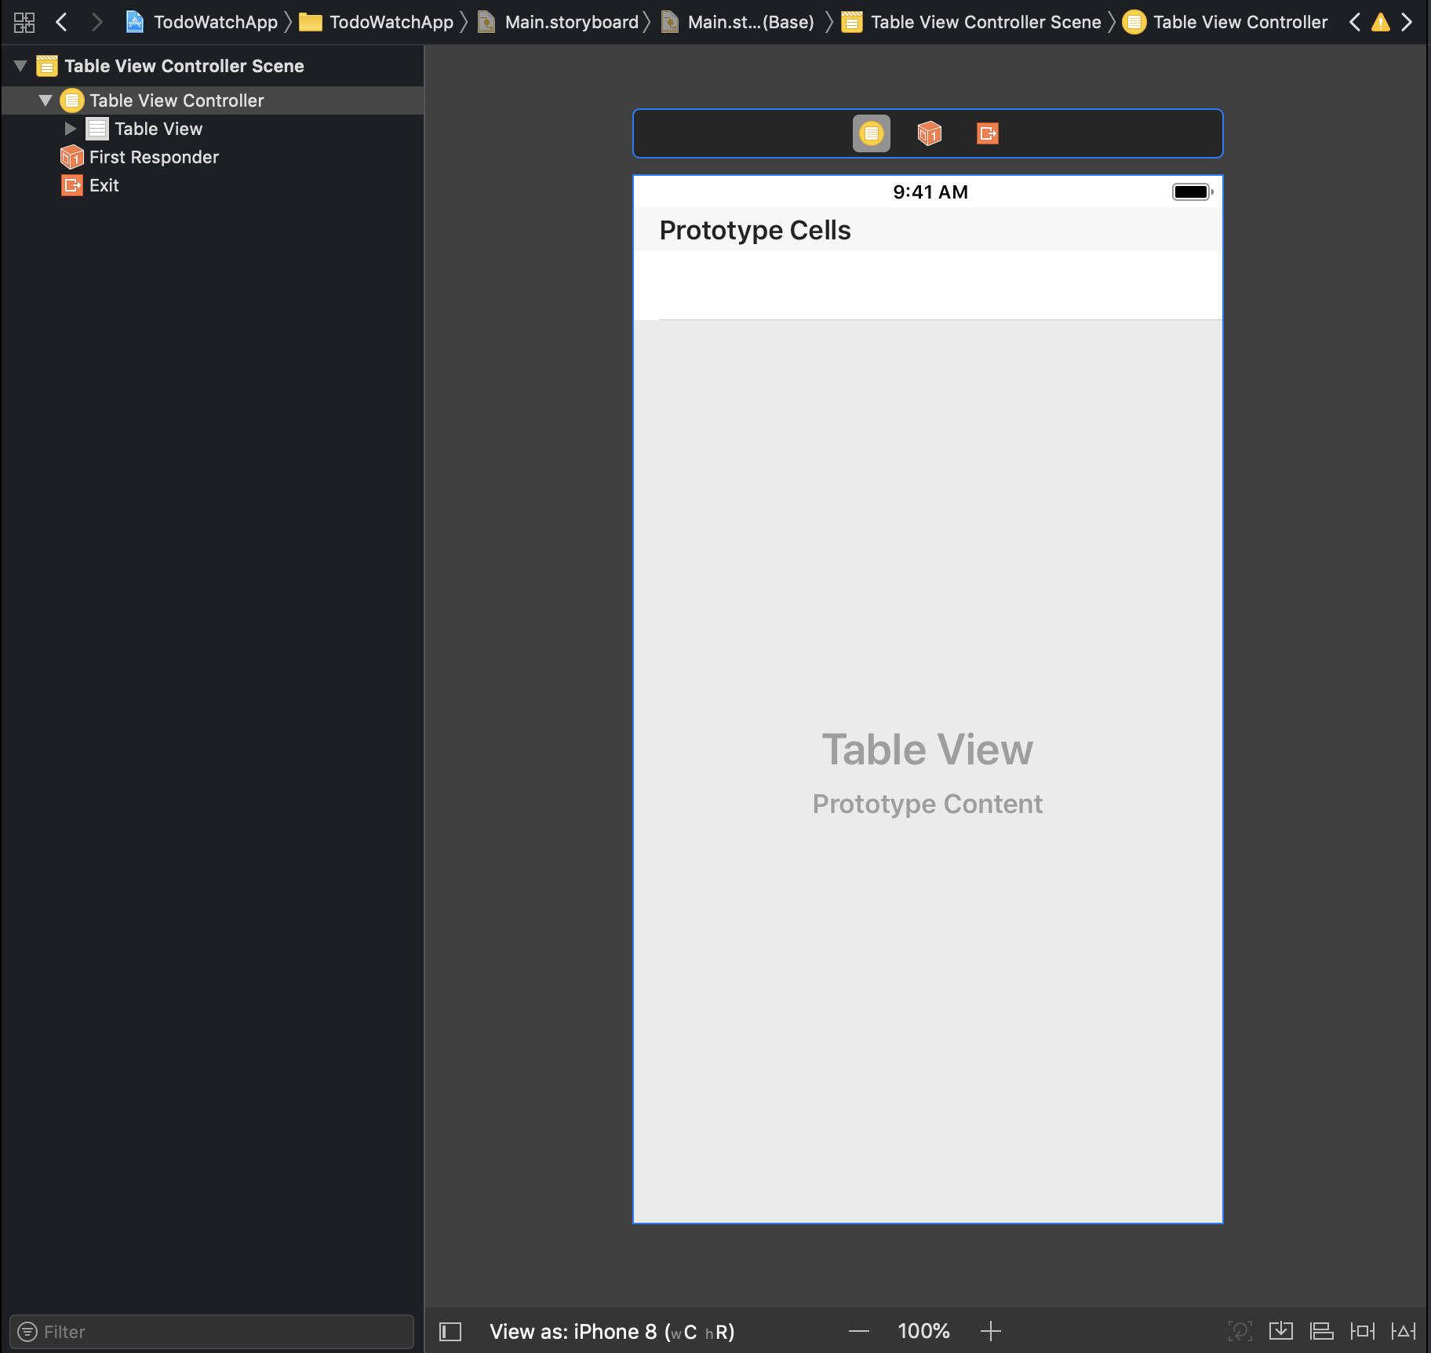Viewport: 1431px width, 1353px height.
Task: Collapse the Table View Controller Scene outline
Action: (21, 66)
